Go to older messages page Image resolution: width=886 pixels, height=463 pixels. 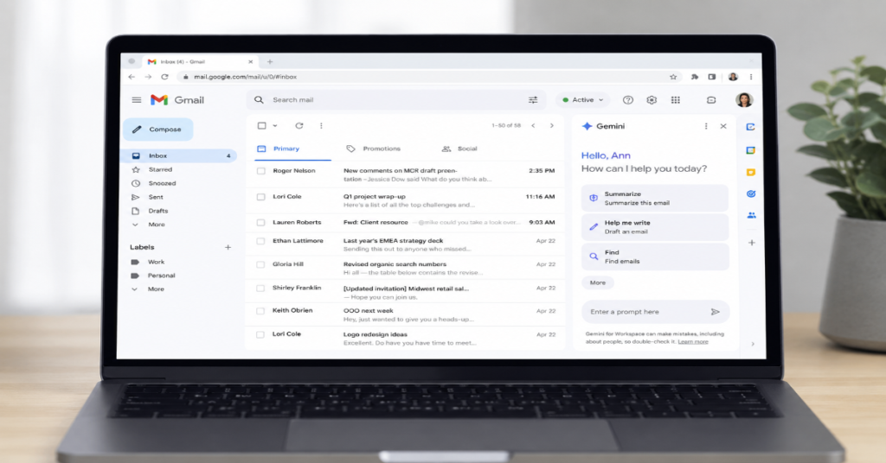click(x=552, y=126)
